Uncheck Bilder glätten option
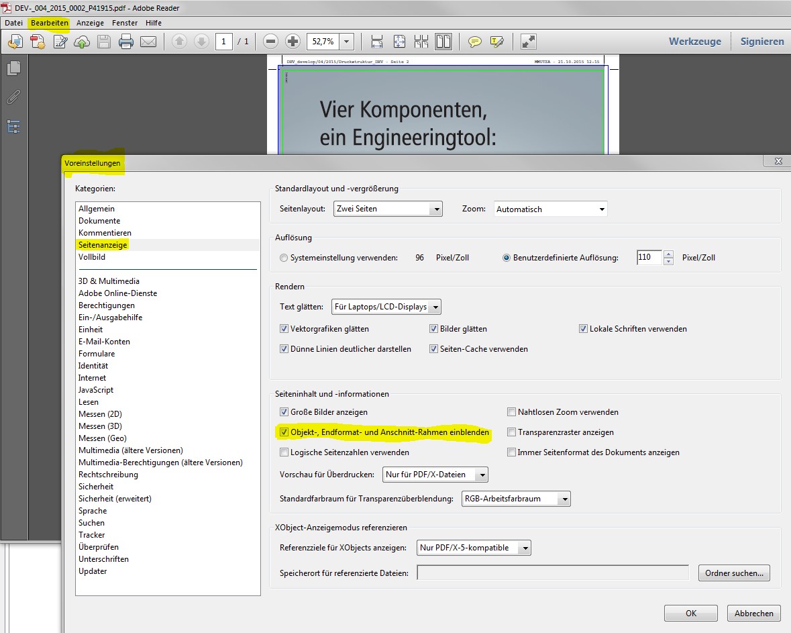The width and height of the screenshot is (791, 633). click(x=434, y=329)
